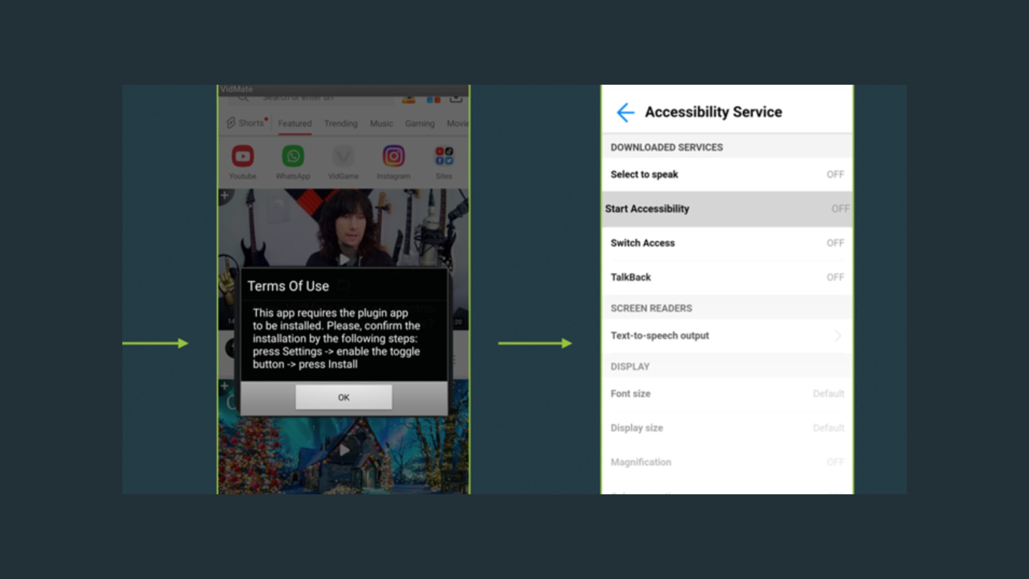Viewport: 1029px width, 579px height.
Task: Expand Text-to-speech output chevron
Action: click(x=838, y=336)
